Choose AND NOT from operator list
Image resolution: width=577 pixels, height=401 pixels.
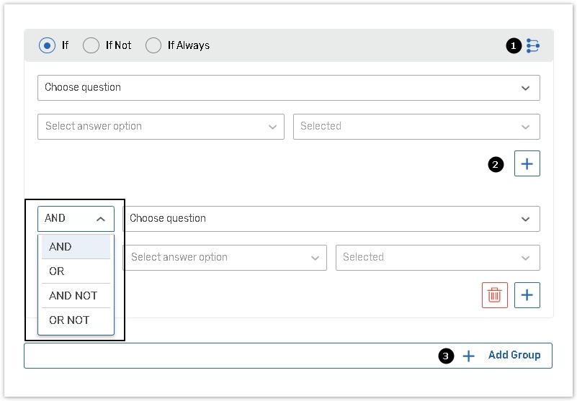tap(76, 296)
